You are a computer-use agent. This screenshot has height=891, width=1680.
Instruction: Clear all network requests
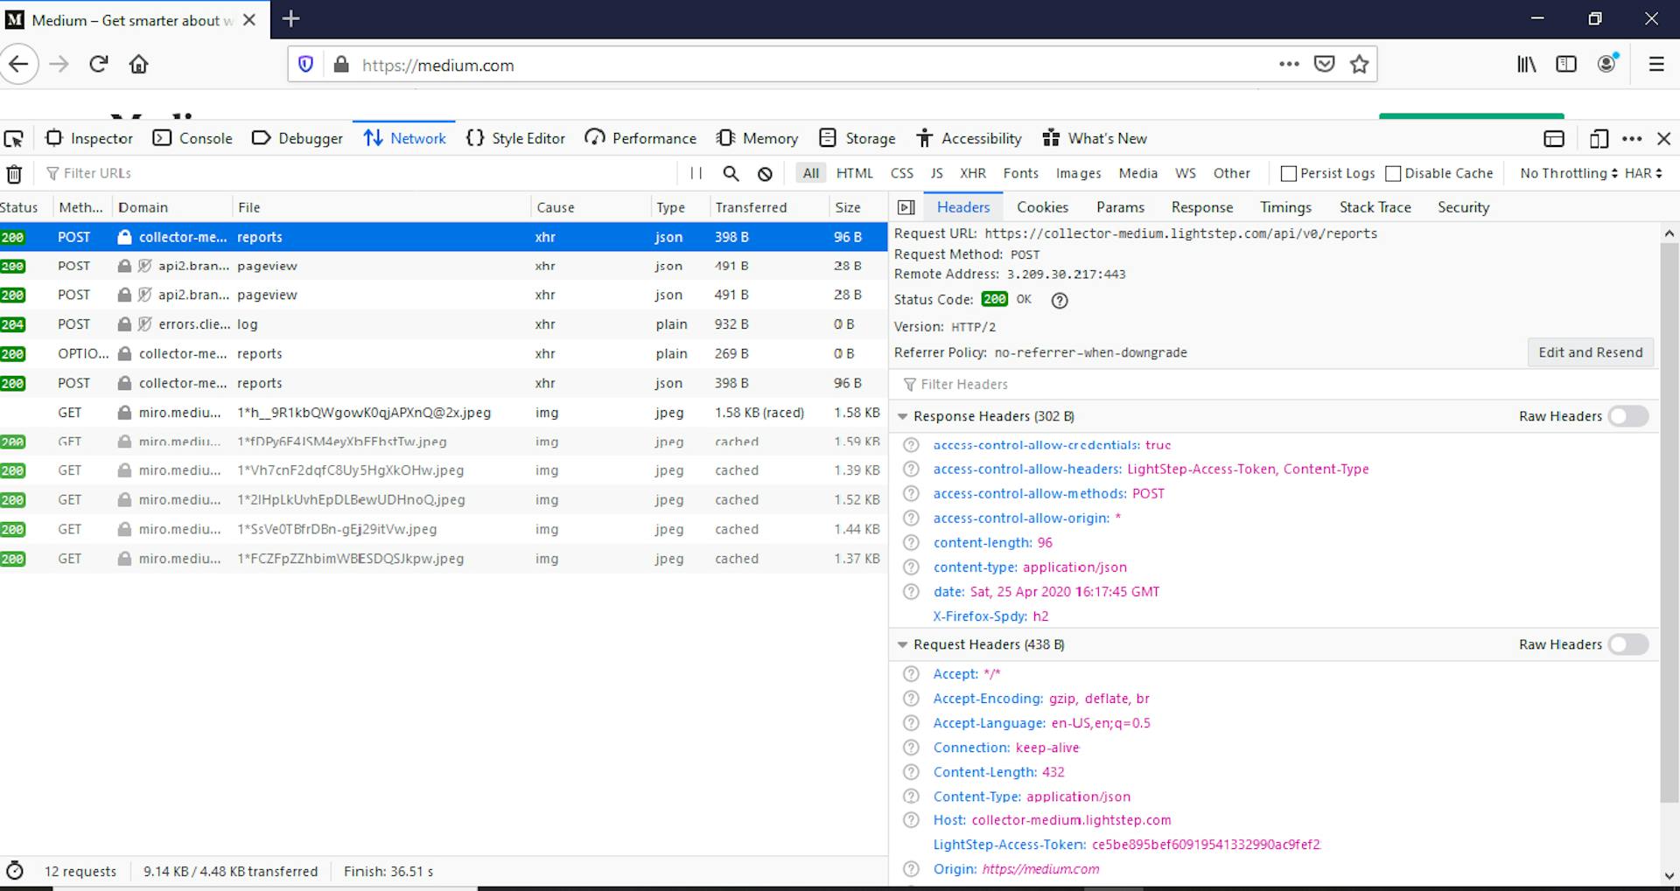click(15, 173)
